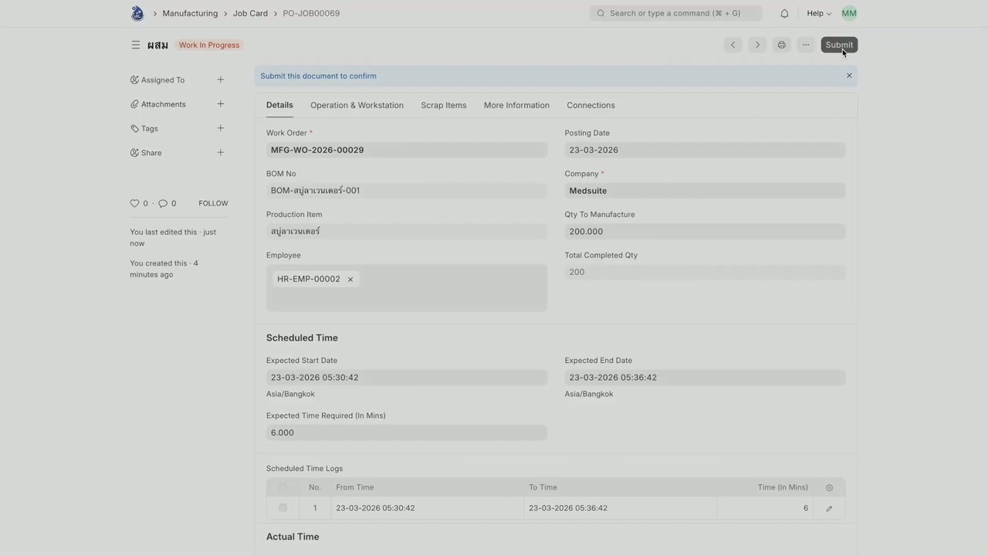Viewport: 988px width, 556px height.
Task: Edit time log row 1 pencil
Action: 829,508
